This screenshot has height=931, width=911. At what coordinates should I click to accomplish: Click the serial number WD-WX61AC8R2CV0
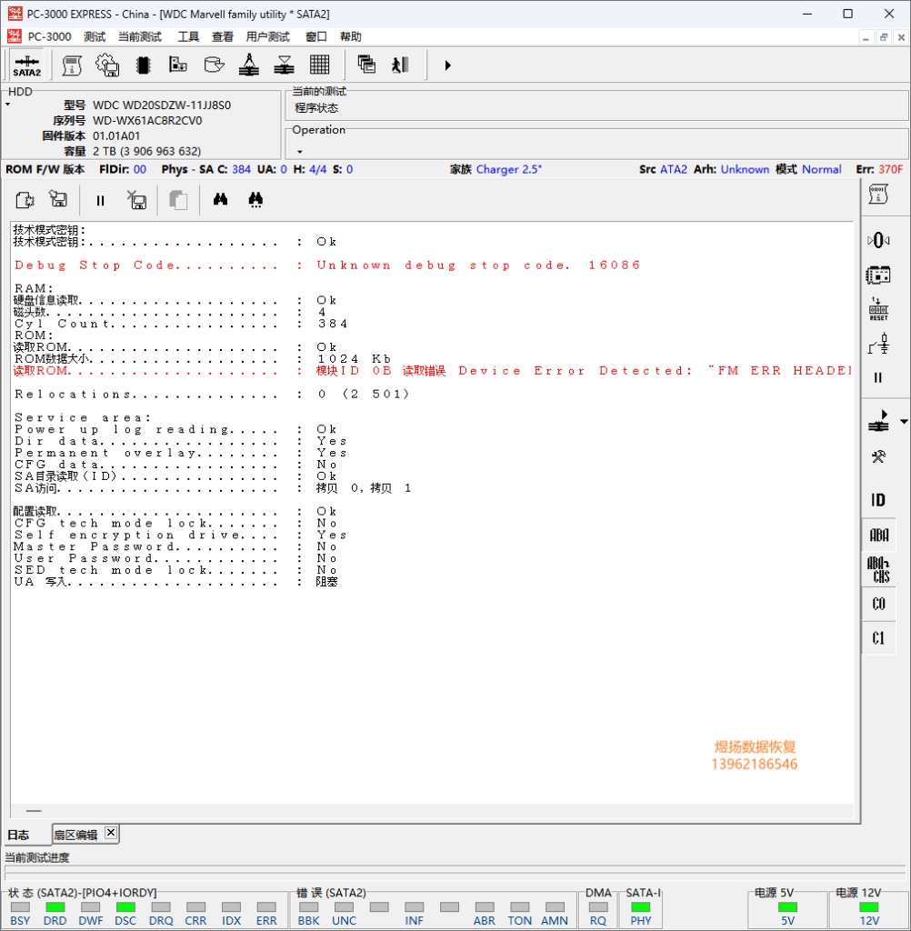pyautogui.click(x=147, y=121)
